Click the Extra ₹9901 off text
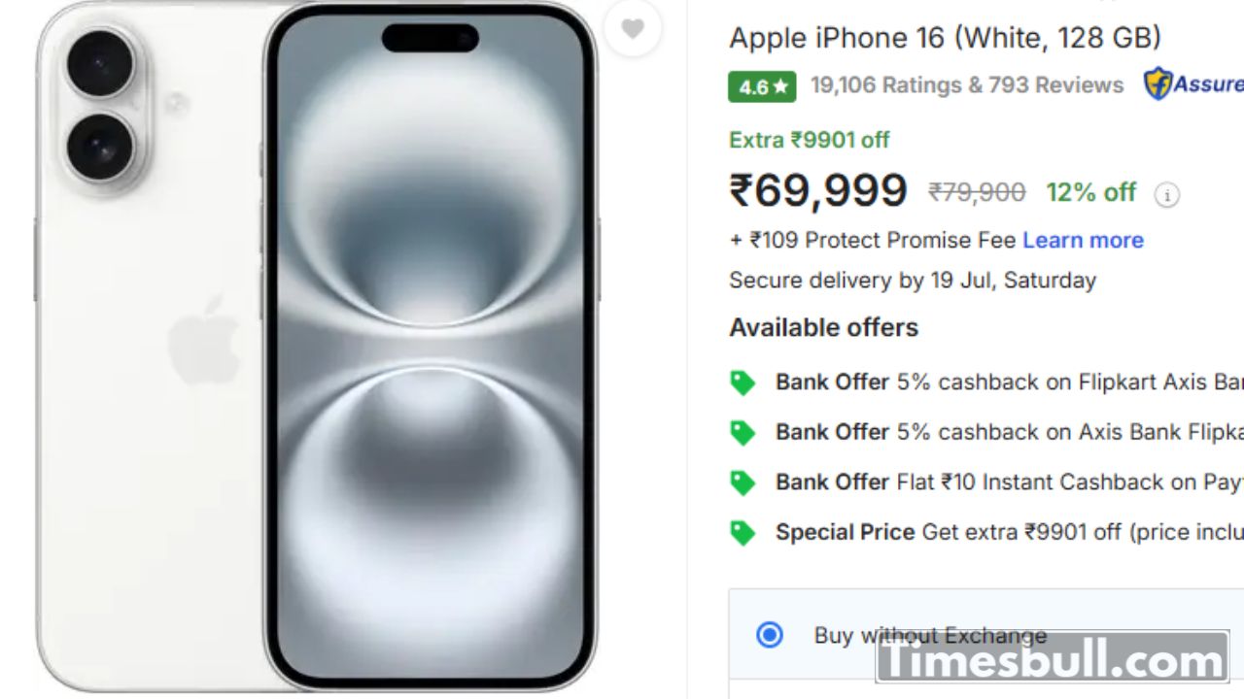Screen dimensions: 1244x699 tap(809, 140)
